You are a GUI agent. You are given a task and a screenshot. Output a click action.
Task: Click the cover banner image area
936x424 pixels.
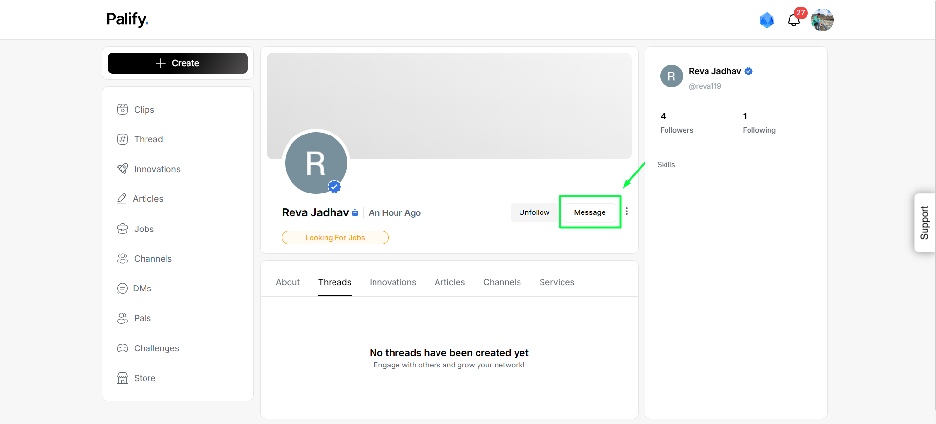(x=449, y=106)
